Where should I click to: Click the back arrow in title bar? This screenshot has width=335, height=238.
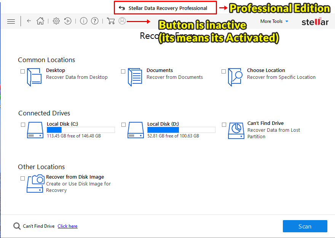click(x=122, y=8)
